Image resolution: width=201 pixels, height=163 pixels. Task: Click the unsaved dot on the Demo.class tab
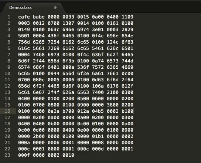pos(55,7)
